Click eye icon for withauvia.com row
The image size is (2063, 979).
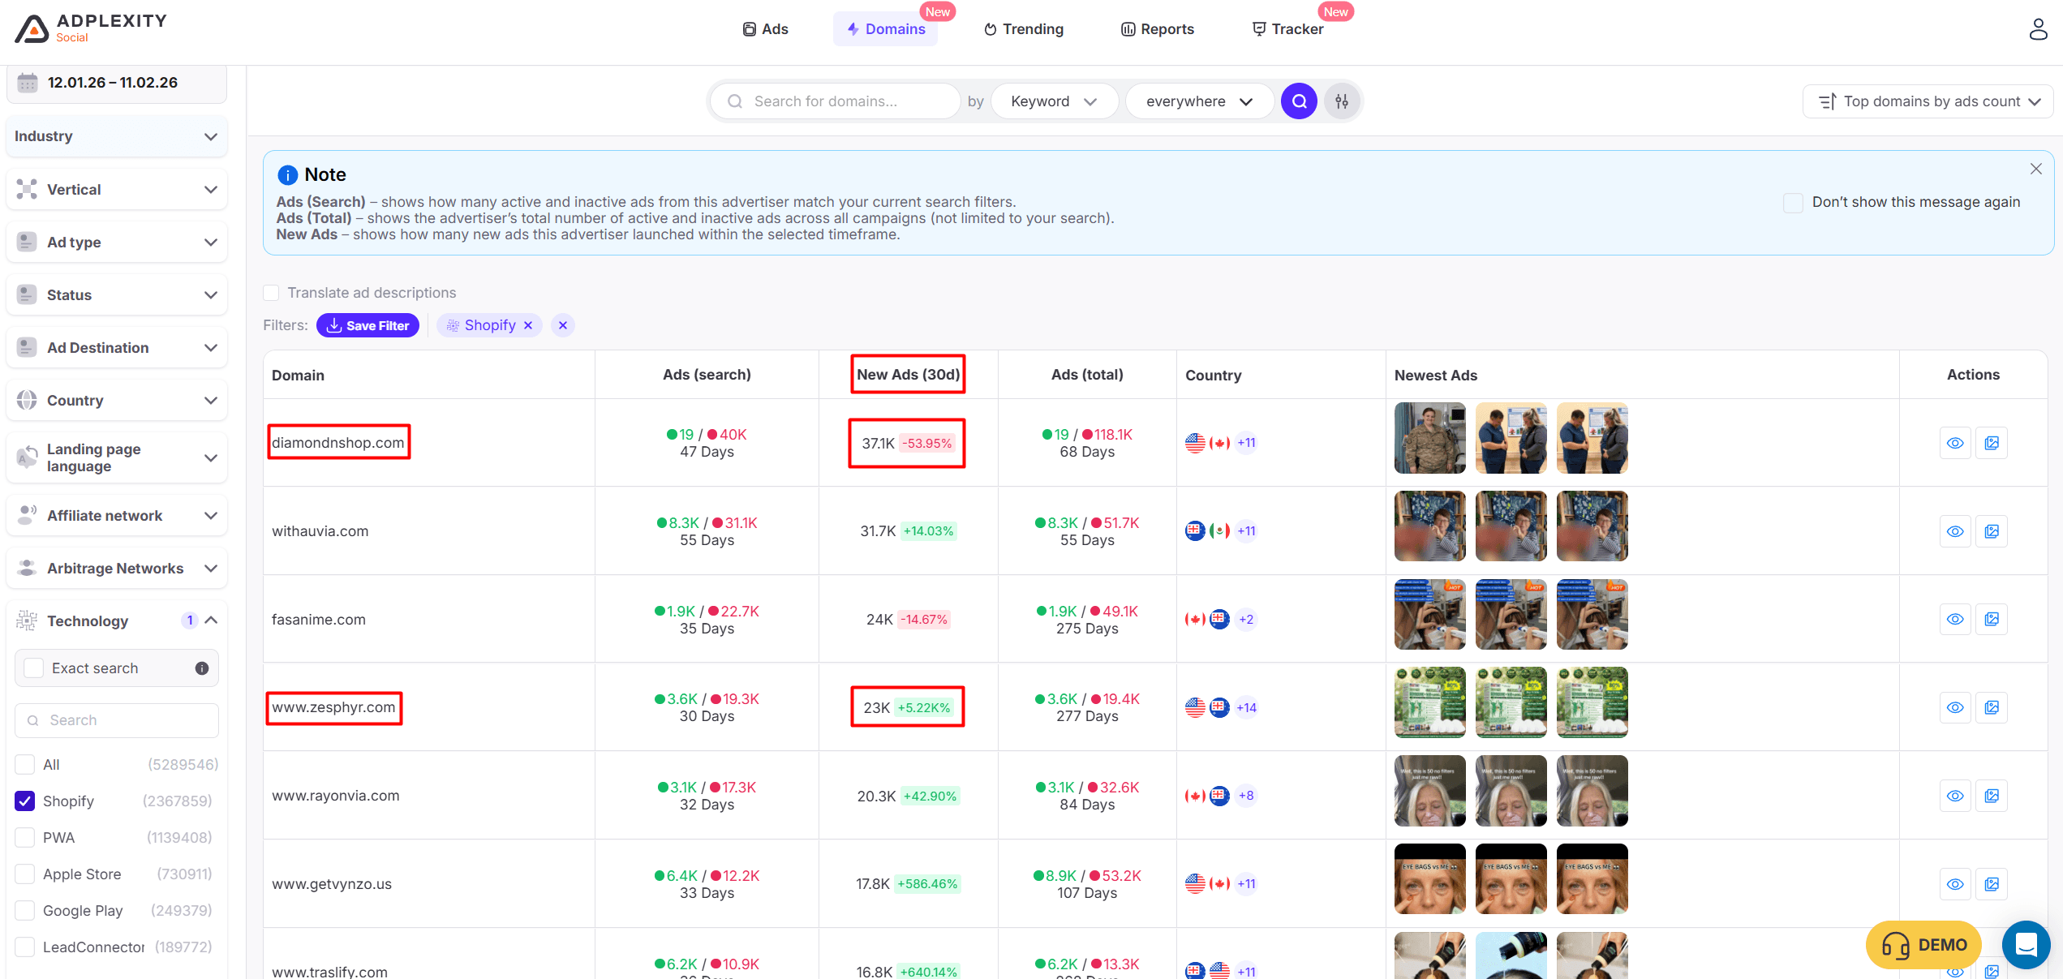coord(1955,531)
